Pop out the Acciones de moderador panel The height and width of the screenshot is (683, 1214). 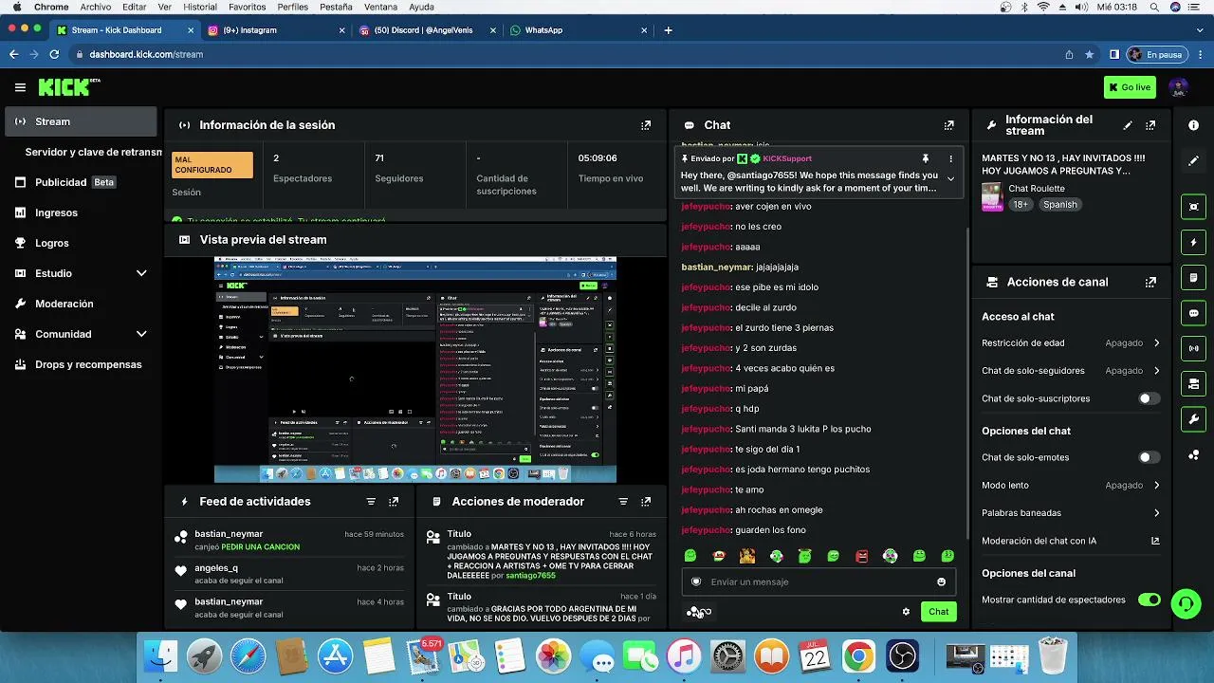pos(646,502)
